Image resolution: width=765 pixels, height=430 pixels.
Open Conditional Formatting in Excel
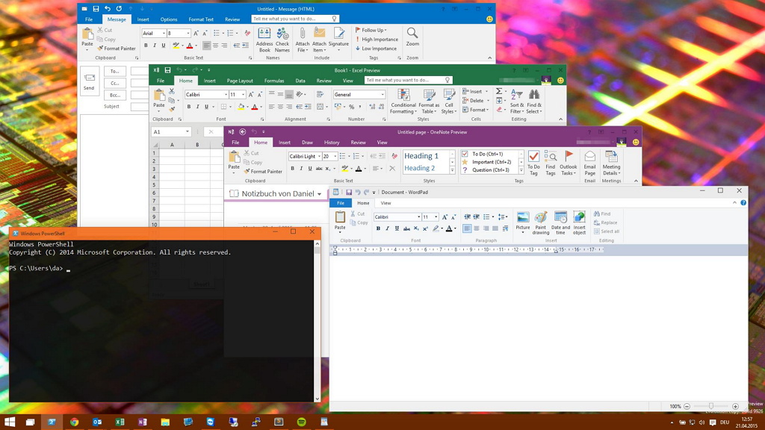point(403,102)
